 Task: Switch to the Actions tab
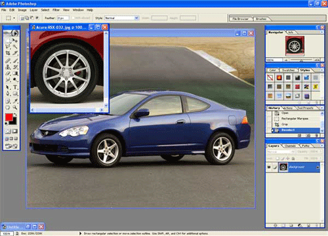point(288,108)
